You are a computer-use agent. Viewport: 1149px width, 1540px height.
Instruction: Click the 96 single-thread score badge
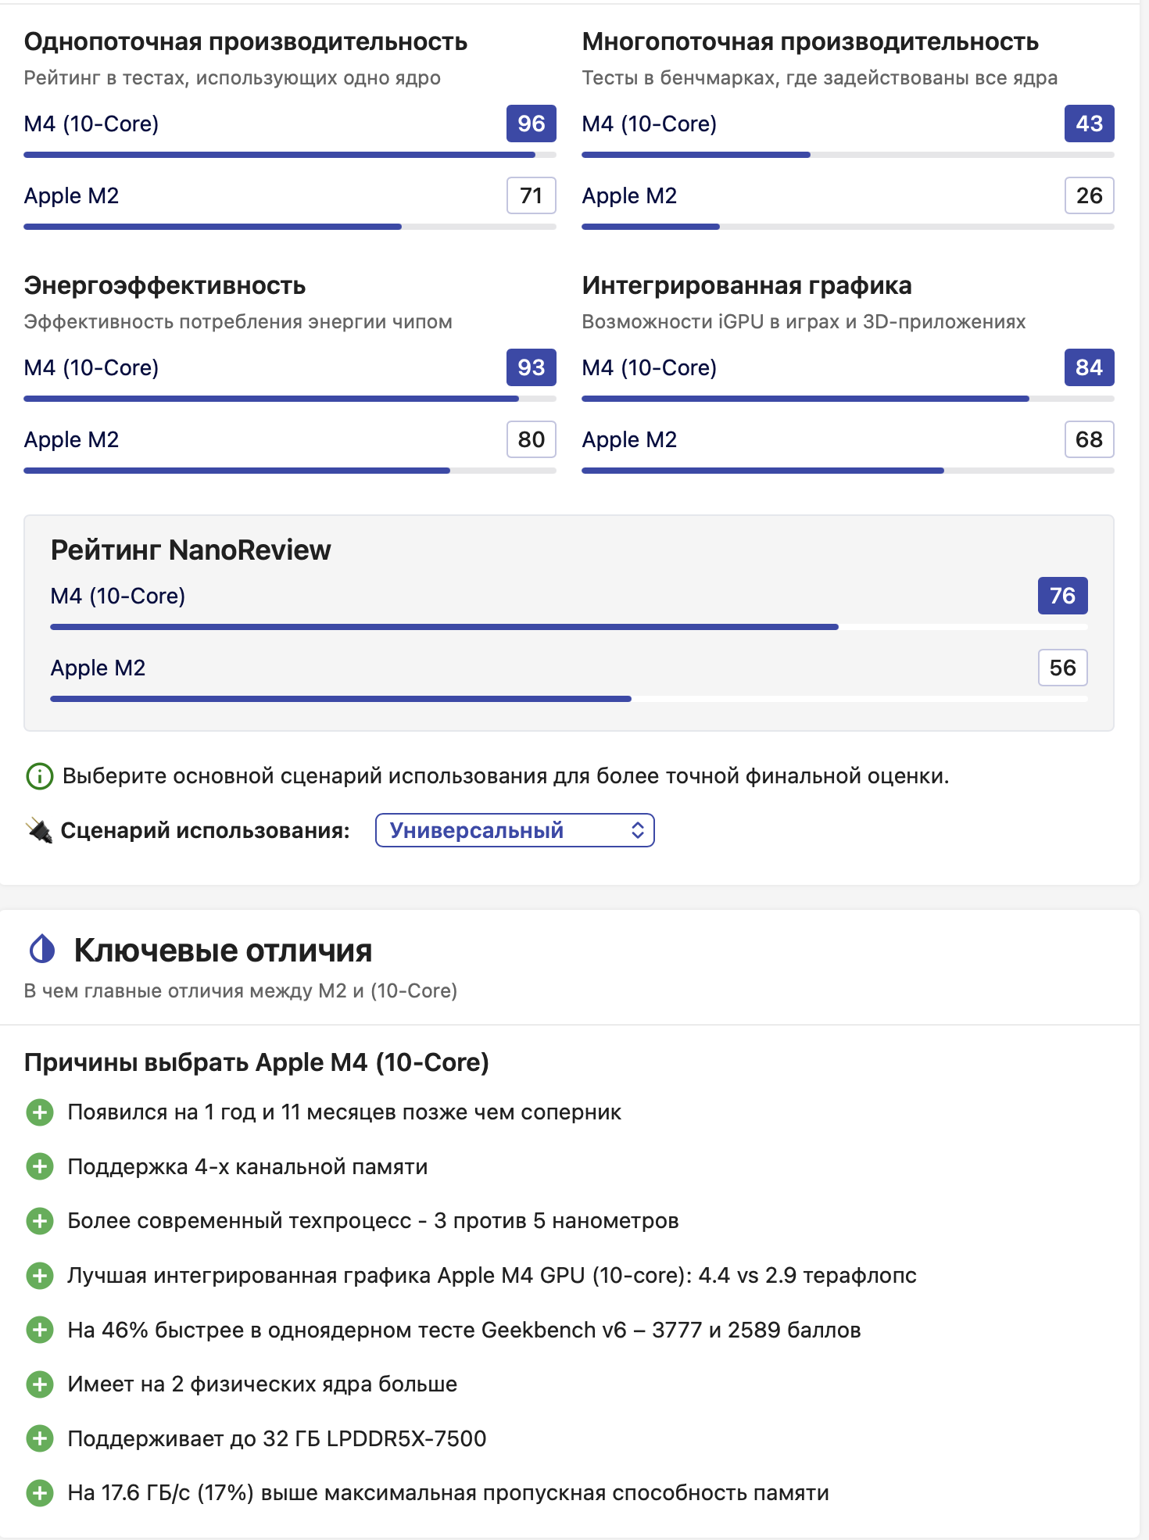531,124
